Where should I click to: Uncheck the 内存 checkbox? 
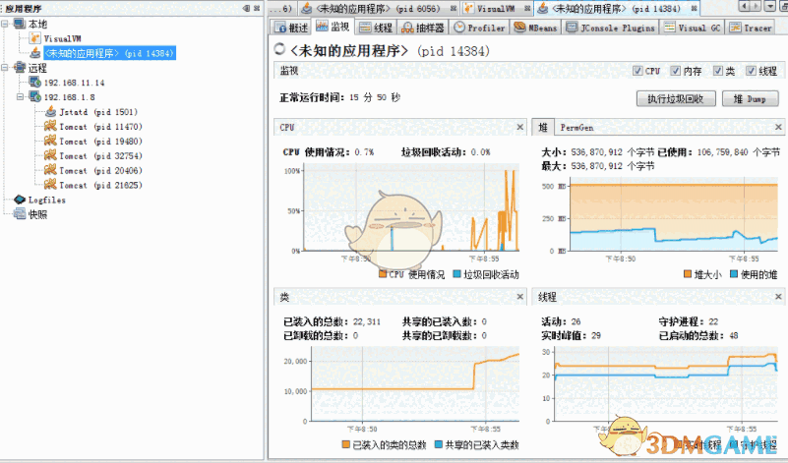click(676, 71)
